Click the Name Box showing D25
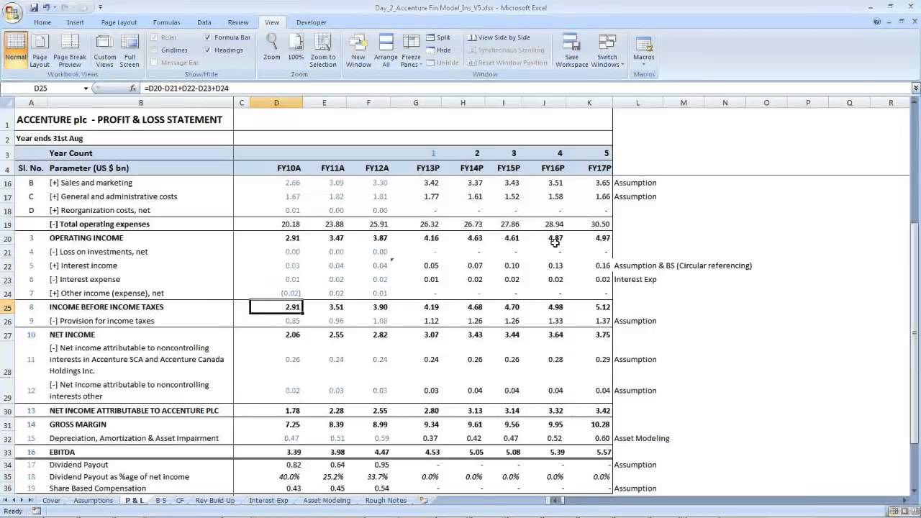This screenshot has height=518, width=921. coord(40,88)
